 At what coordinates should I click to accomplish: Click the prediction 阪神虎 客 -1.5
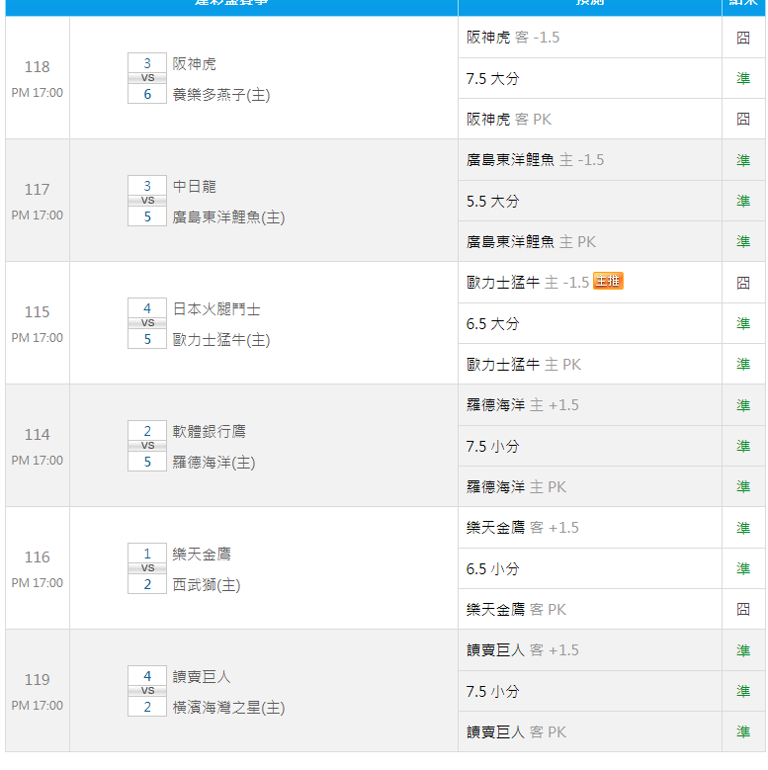[x=513, y=38]
